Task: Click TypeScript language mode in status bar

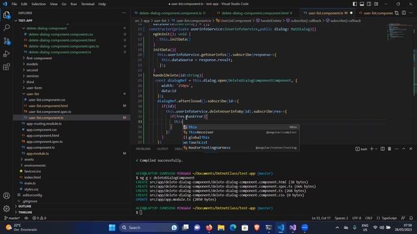Action: tap(389, 218)
